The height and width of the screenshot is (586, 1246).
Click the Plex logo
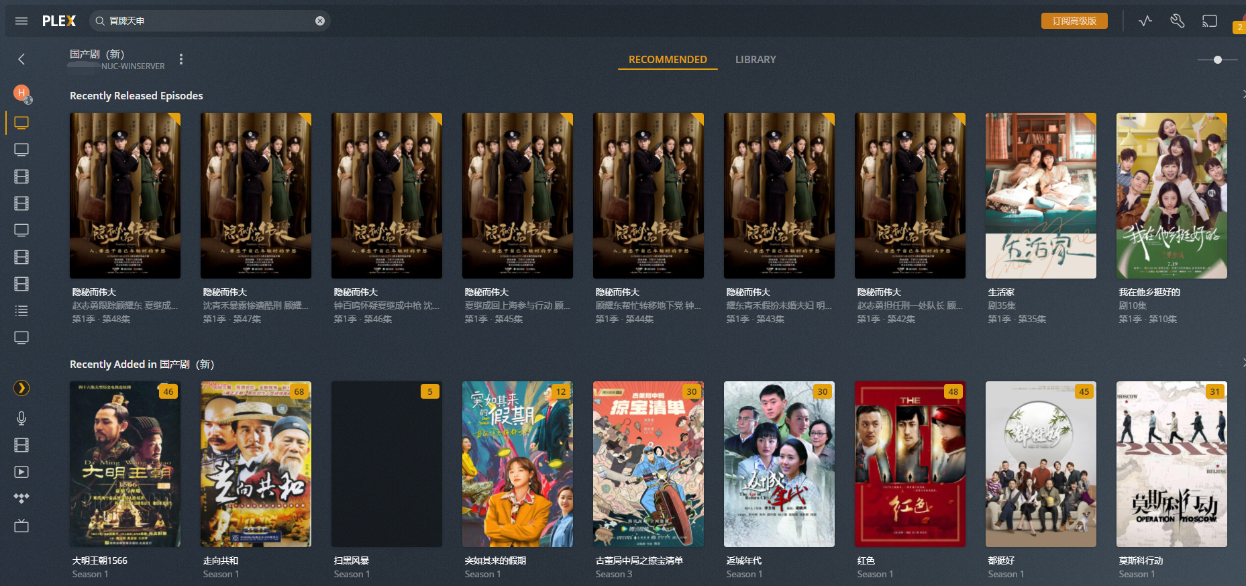coord(59,21)
